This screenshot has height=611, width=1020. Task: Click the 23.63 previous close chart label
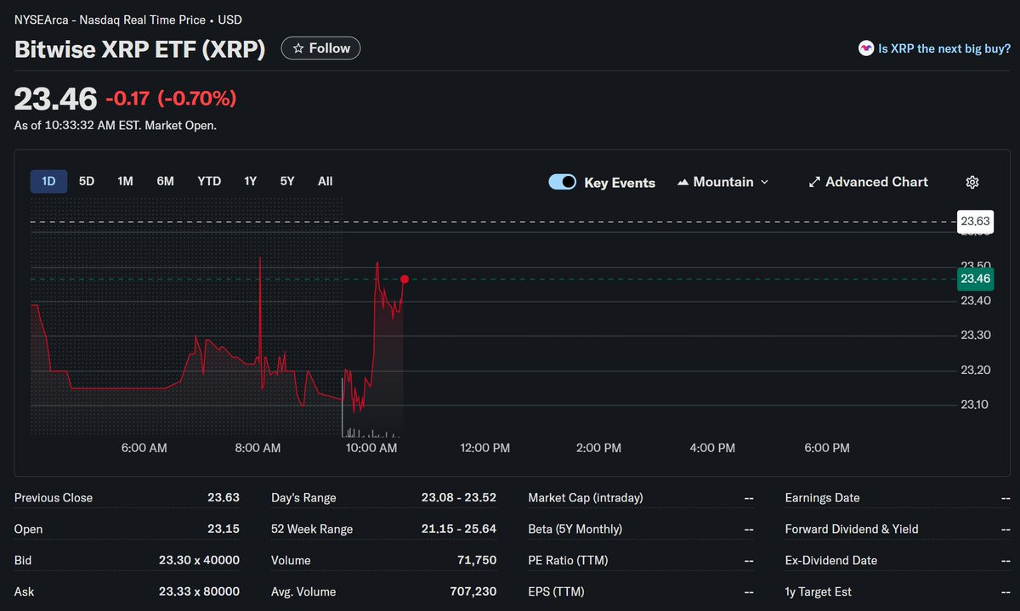click(x=975, y=222)
